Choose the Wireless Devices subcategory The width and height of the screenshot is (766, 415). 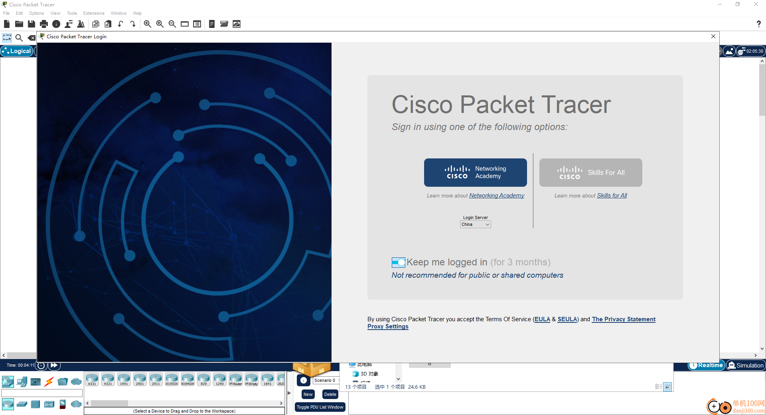coord(49,404)
